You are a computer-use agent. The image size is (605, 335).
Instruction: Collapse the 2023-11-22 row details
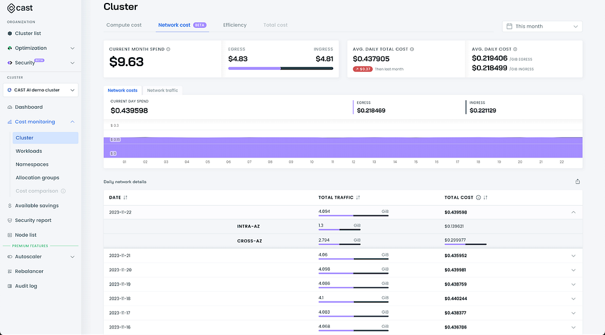pos(573,212)
